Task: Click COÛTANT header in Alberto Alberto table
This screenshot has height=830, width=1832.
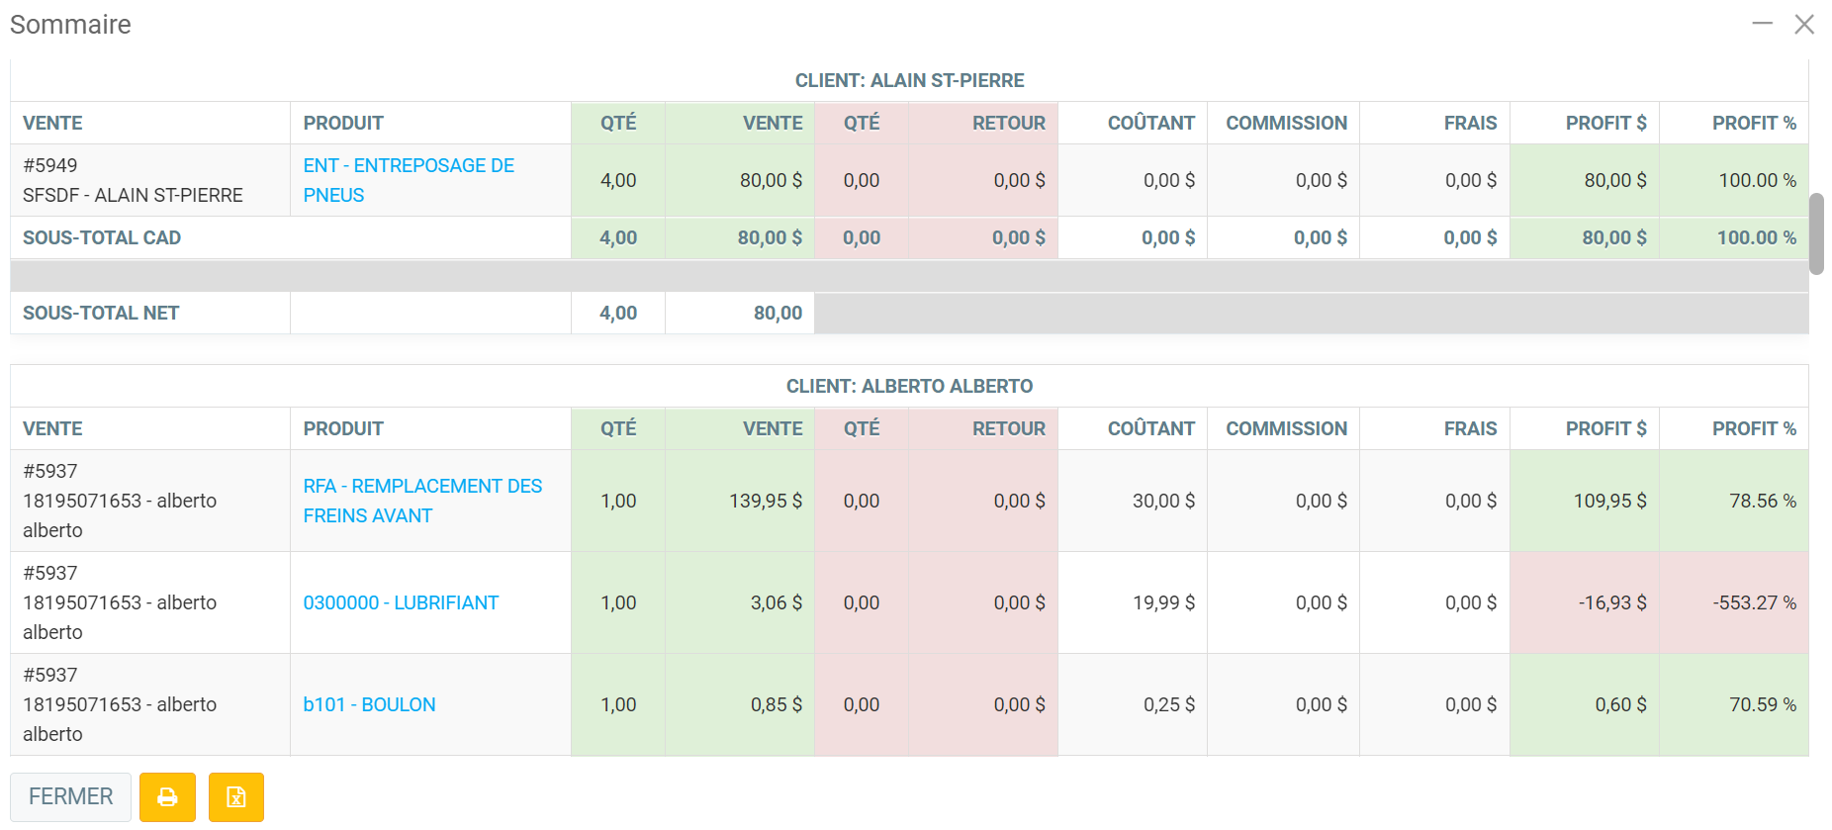Action: click(x=1150, y=428)
